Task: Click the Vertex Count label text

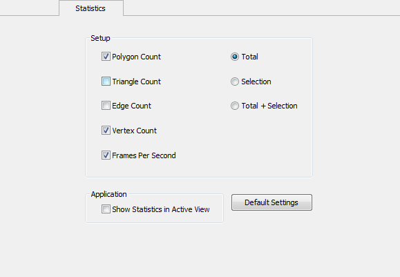Action: [x=135, y=131]
